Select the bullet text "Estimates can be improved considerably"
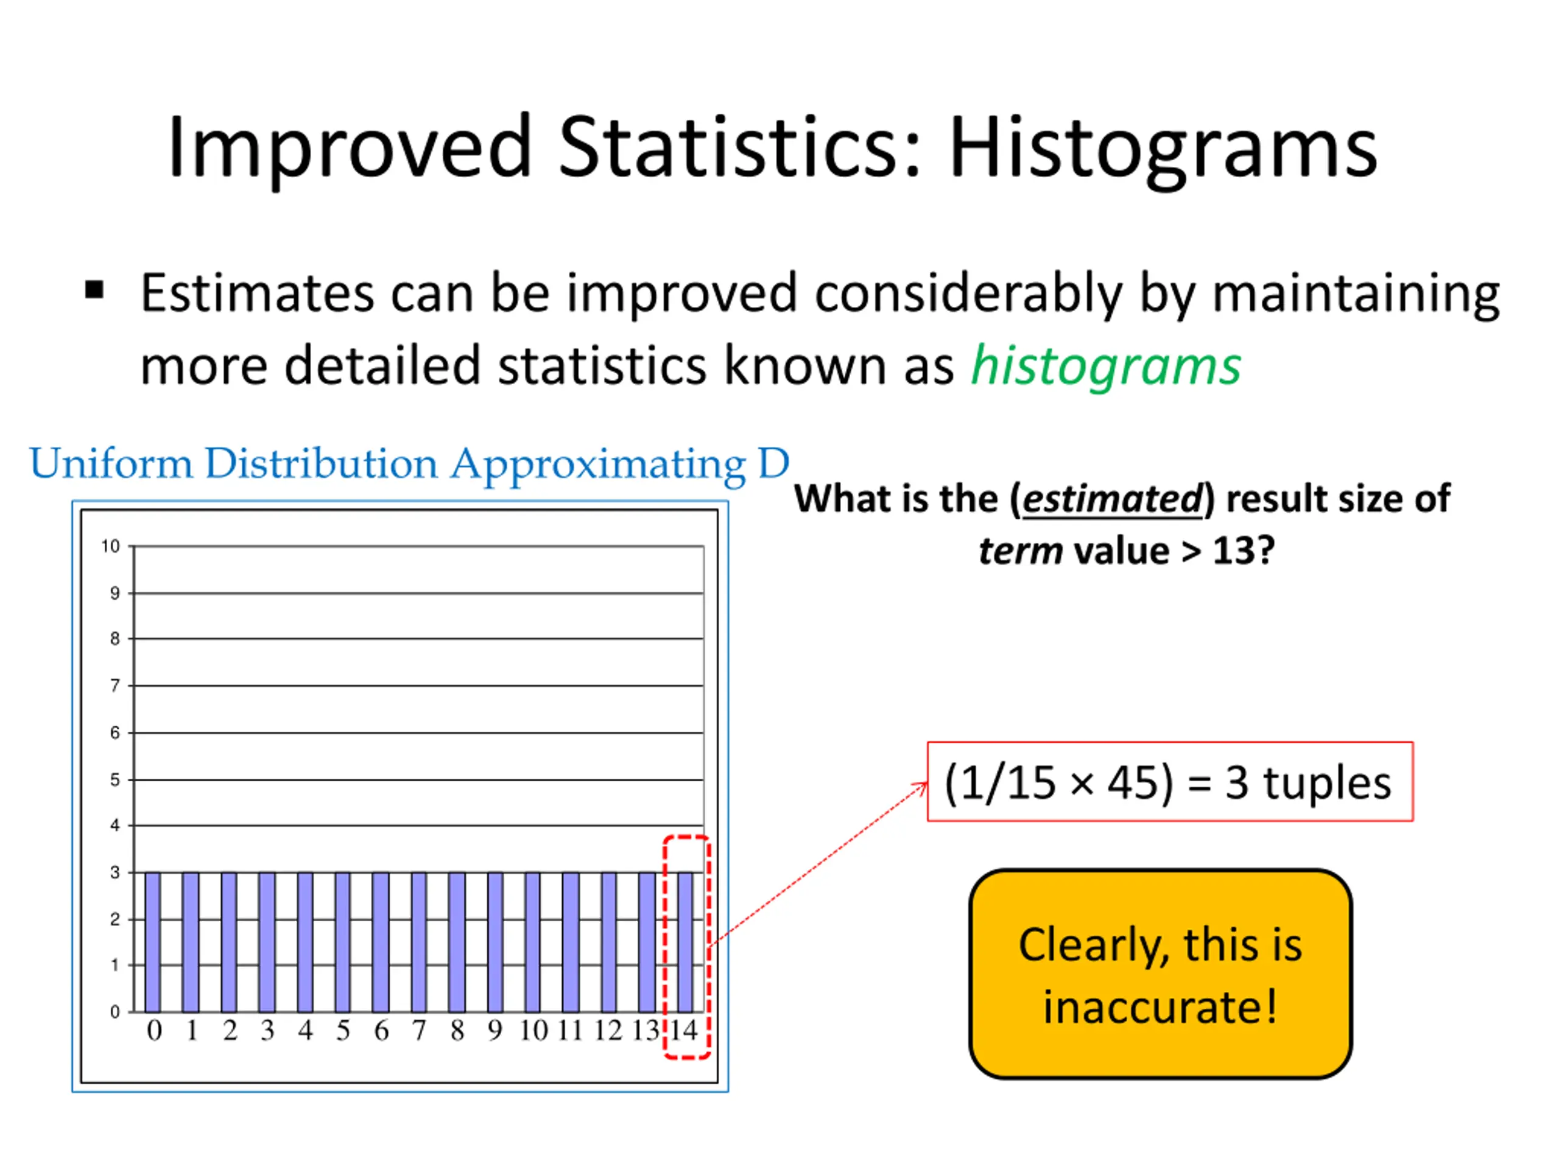 point(632,294)
